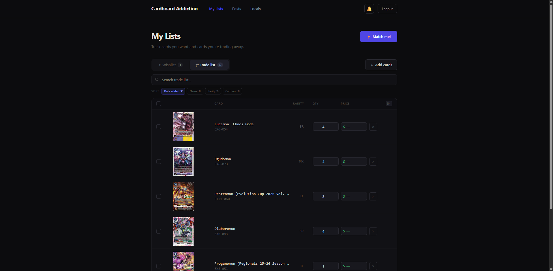The image size is (553, 271).
Task: Set a price for Ogudomon
Action: [x=354, y=162]
